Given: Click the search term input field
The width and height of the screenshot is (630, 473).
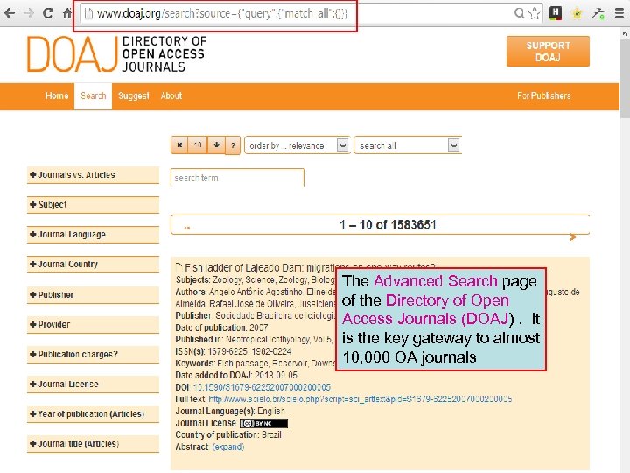Looking at the screenshot, I should coord(237,178).
